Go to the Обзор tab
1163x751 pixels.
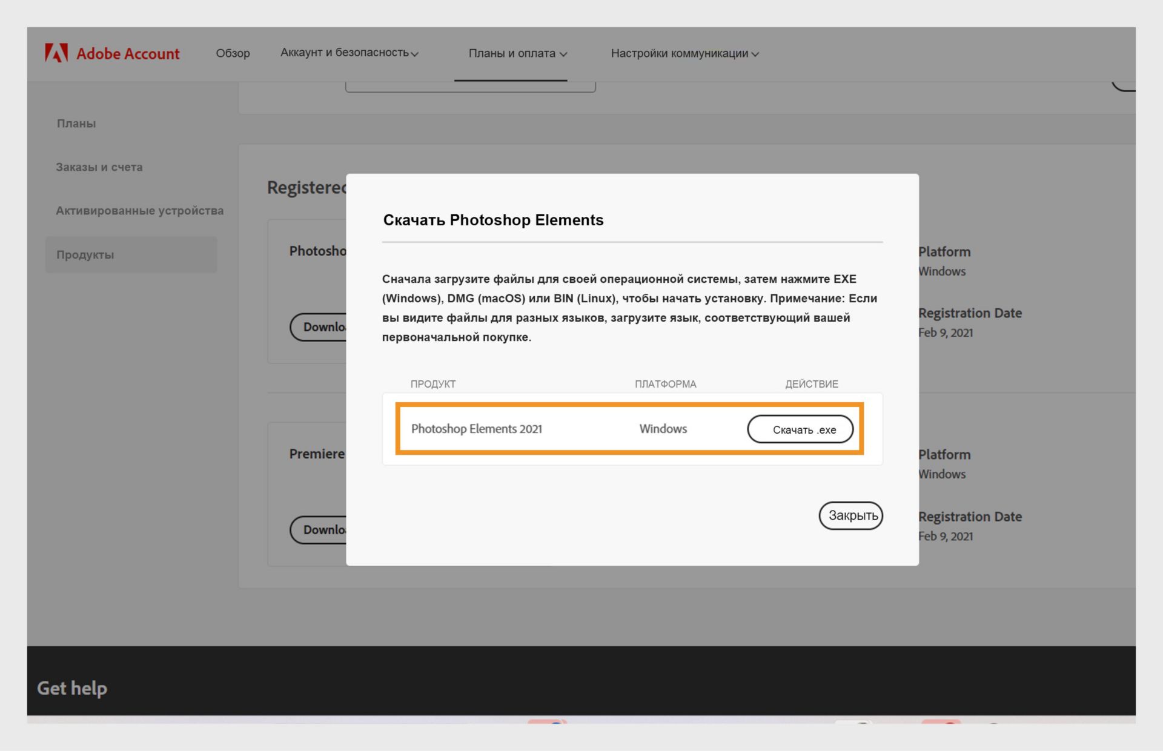click(233, 53)
